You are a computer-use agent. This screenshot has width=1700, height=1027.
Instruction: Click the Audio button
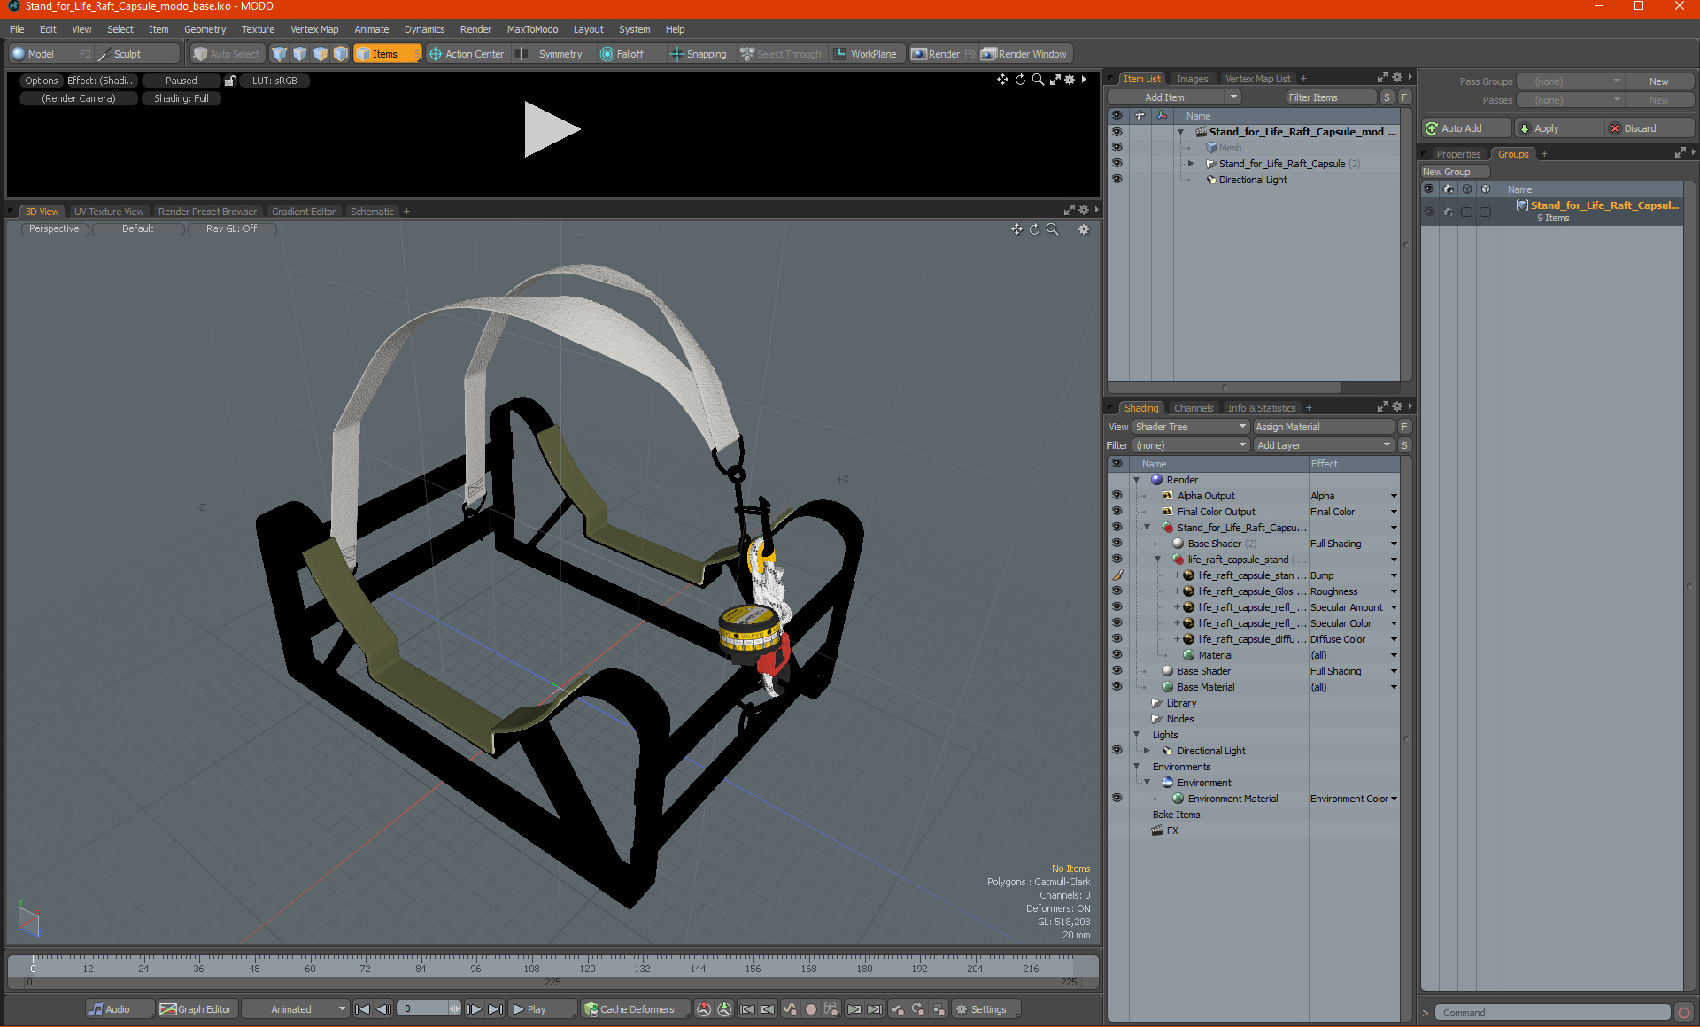point(110,1009)
